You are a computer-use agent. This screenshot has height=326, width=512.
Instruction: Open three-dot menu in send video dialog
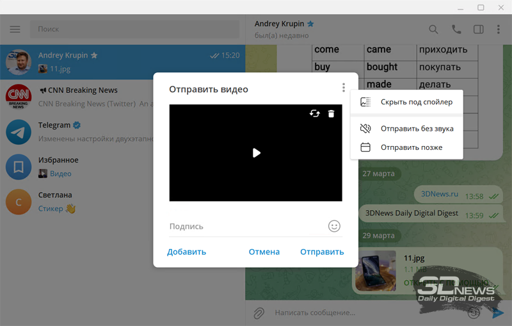(344, 88)
